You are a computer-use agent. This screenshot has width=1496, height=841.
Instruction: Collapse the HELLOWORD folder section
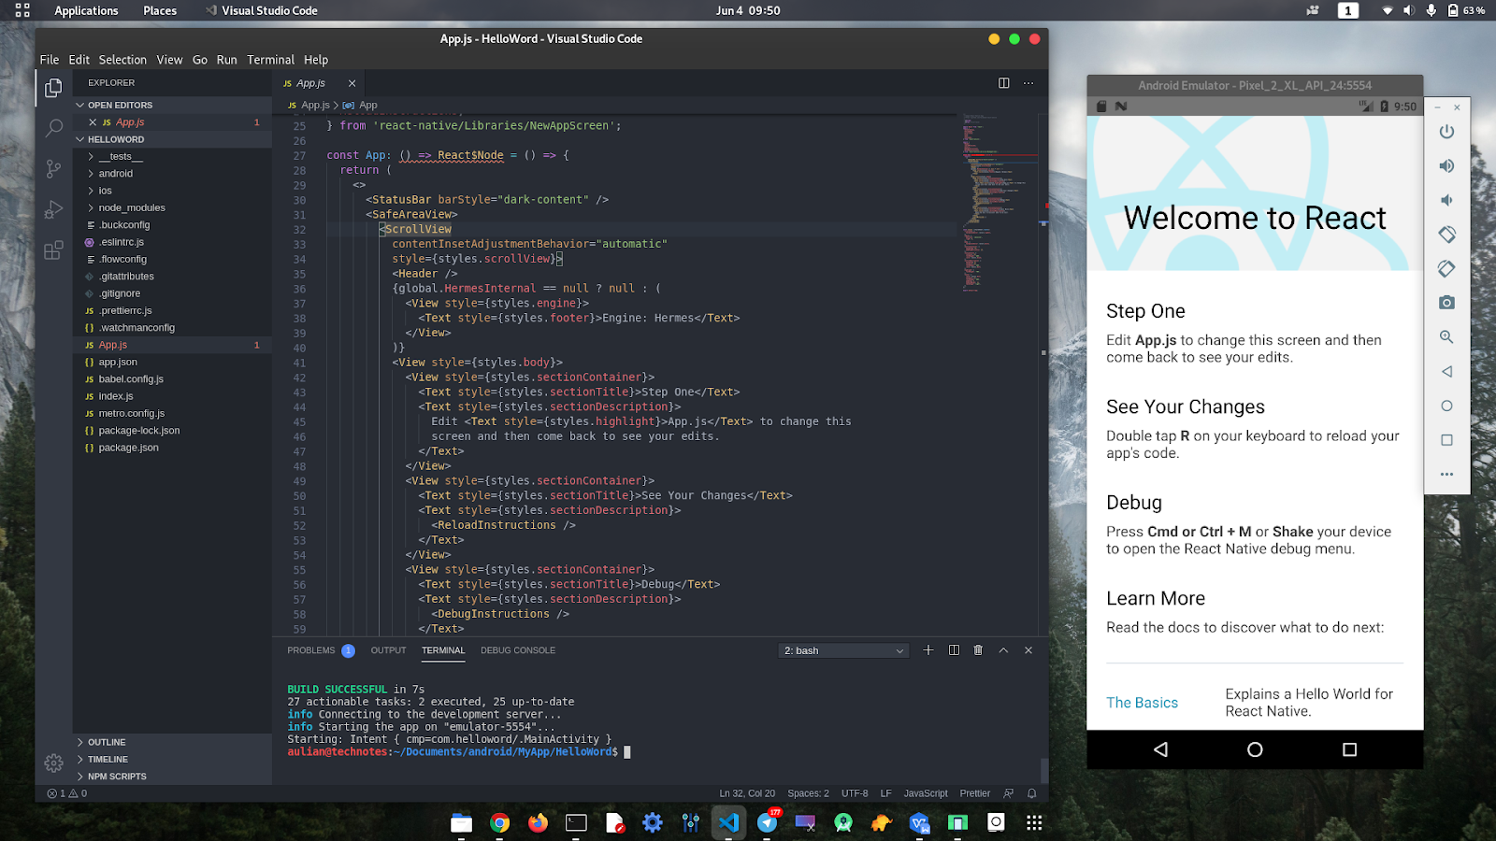click(x=173, y=139)
